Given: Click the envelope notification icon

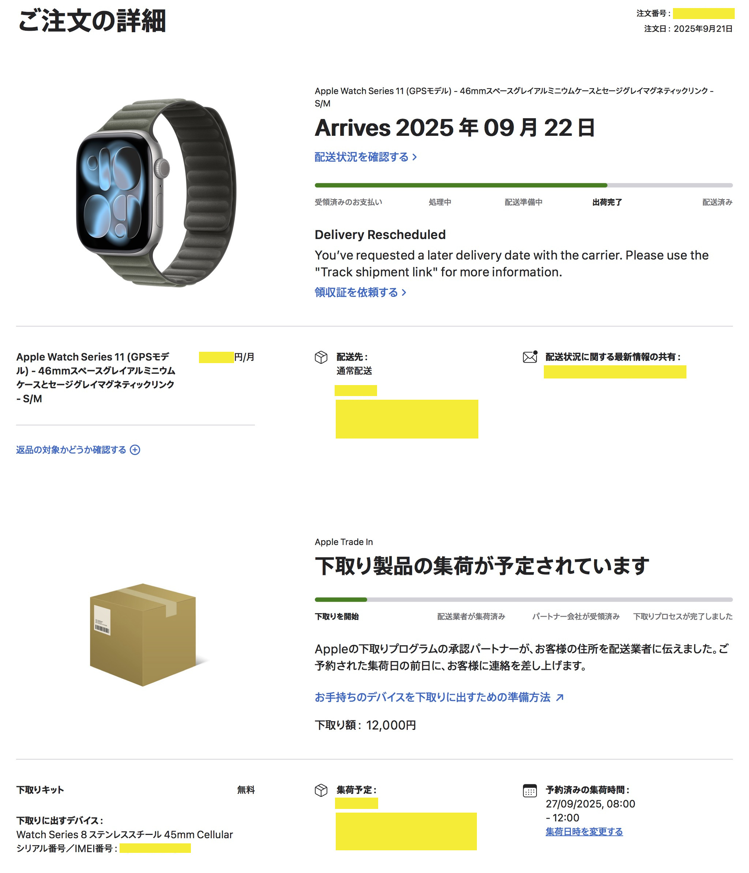Looking at the screenshot, I should [530, 357].
